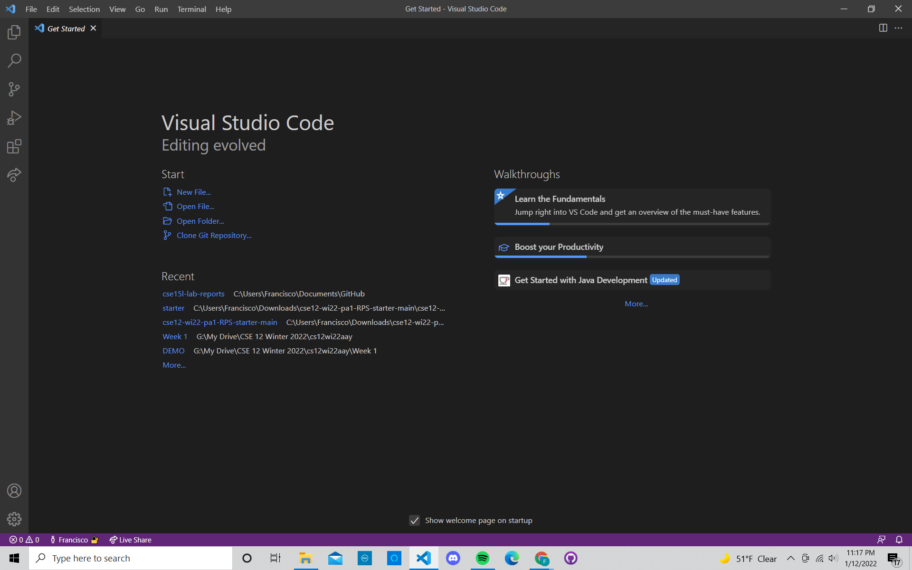Open the Manage gear icon
This screenshot has width=912, height=570.
point(14,519)
